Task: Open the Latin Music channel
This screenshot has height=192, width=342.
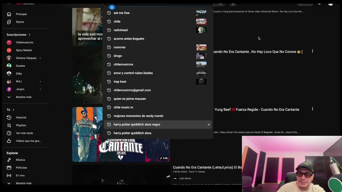Action: point(185,178)
